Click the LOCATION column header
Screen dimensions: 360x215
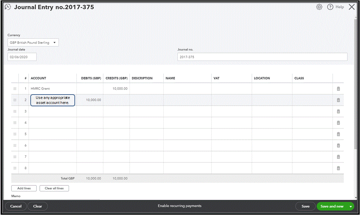tap(262, 78)
